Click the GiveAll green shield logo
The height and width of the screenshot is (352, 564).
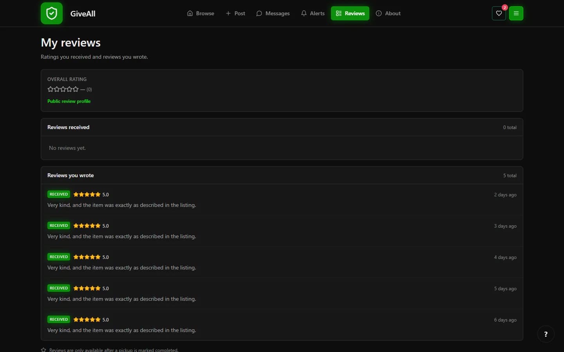tap(52, 13)
